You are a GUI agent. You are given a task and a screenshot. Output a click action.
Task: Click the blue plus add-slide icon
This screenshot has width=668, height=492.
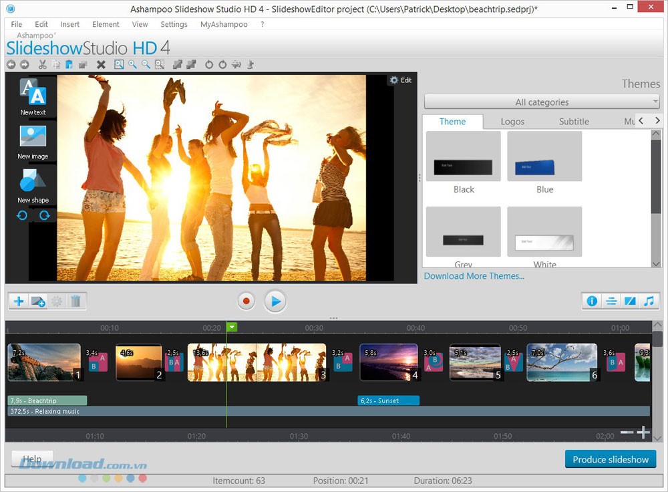(x=19, y=301)
